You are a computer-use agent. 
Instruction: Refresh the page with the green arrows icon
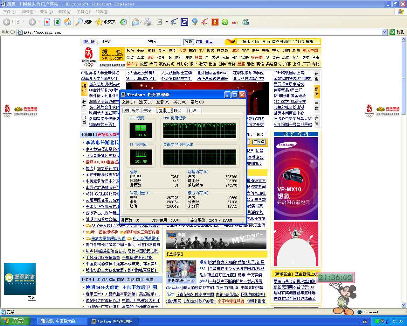(x=57, y=22)
